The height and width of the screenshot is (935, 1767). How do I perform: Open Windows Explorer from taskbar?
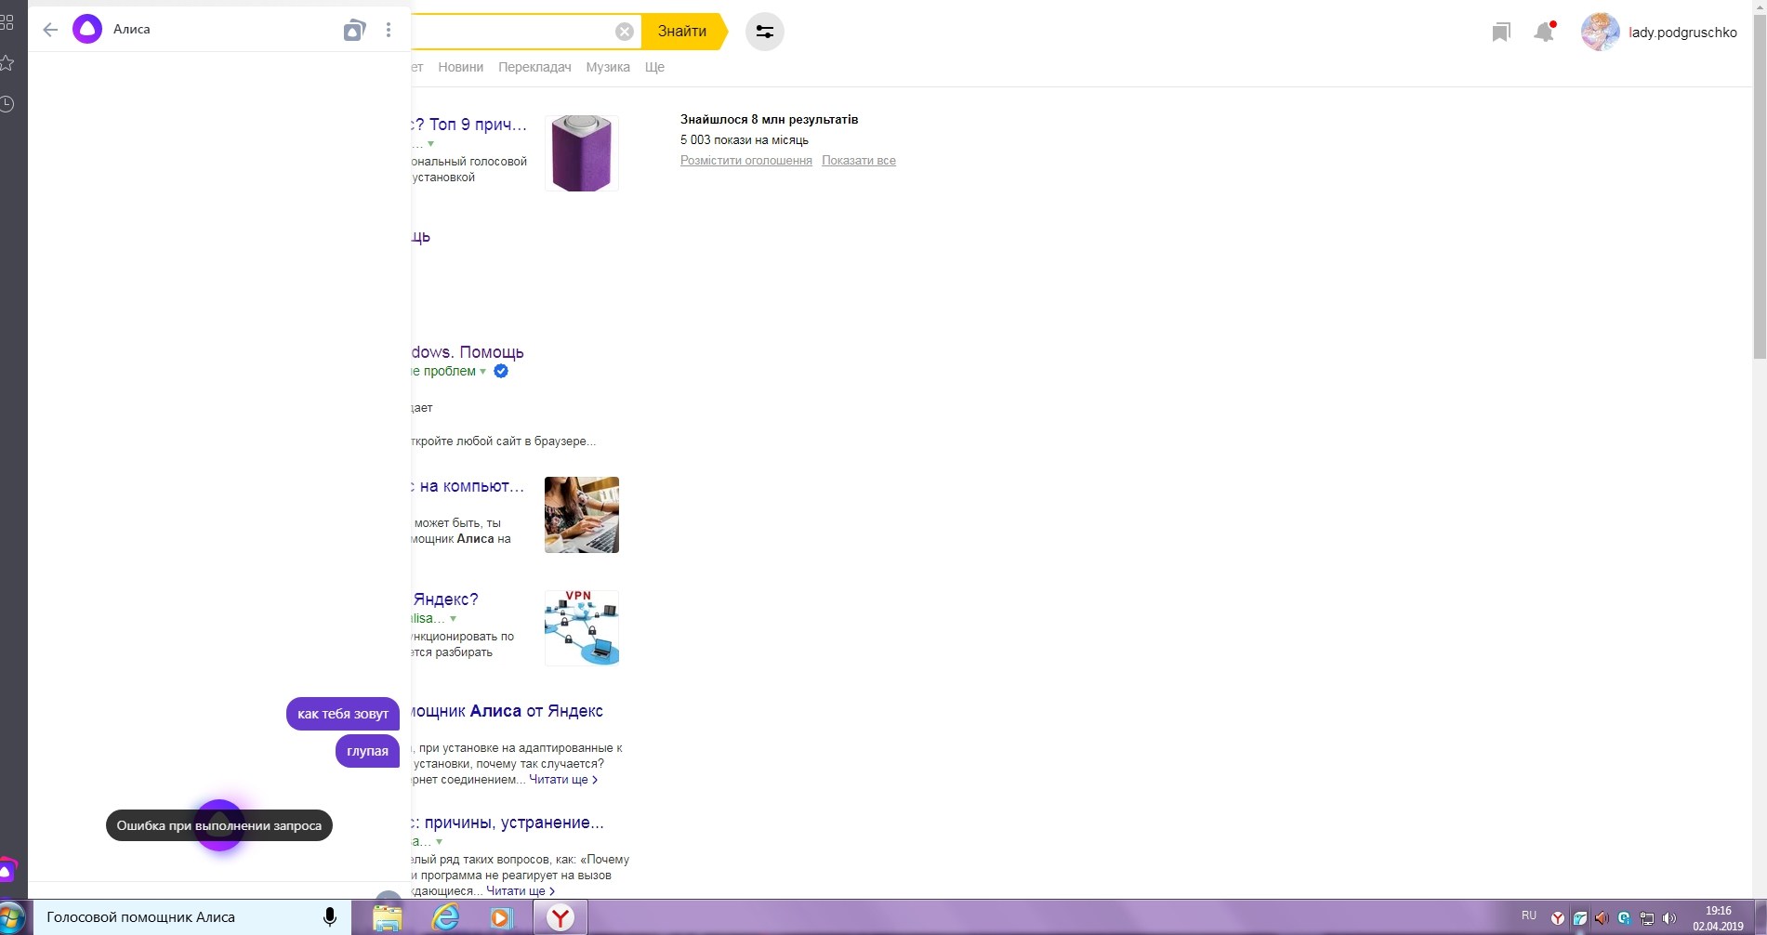[x=388, y=918]
